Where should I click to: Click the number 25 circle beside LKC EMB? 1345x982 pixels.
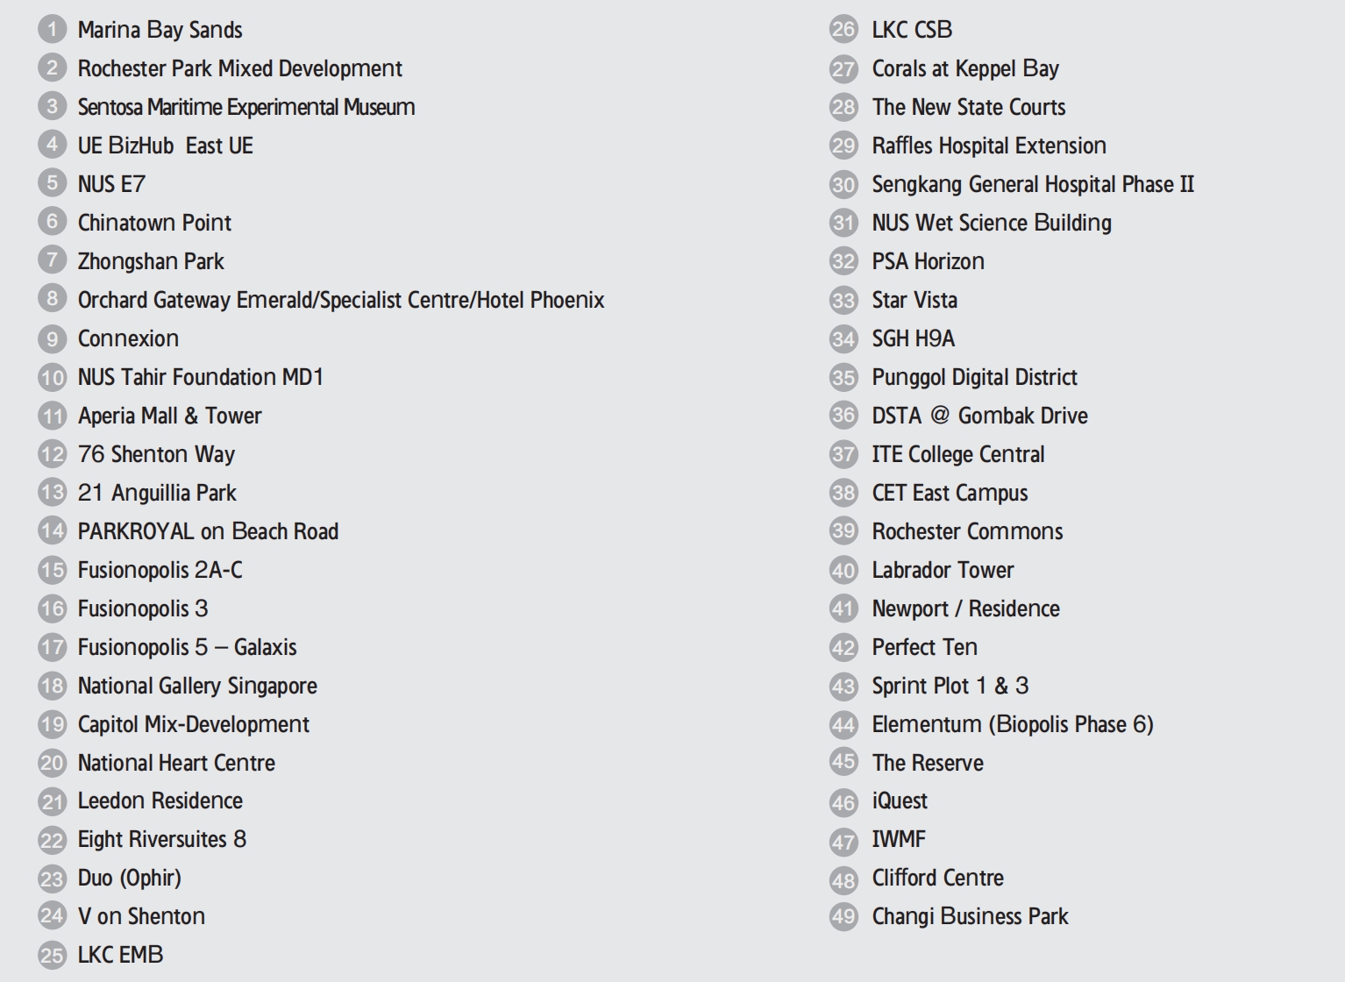coord(52,955)
